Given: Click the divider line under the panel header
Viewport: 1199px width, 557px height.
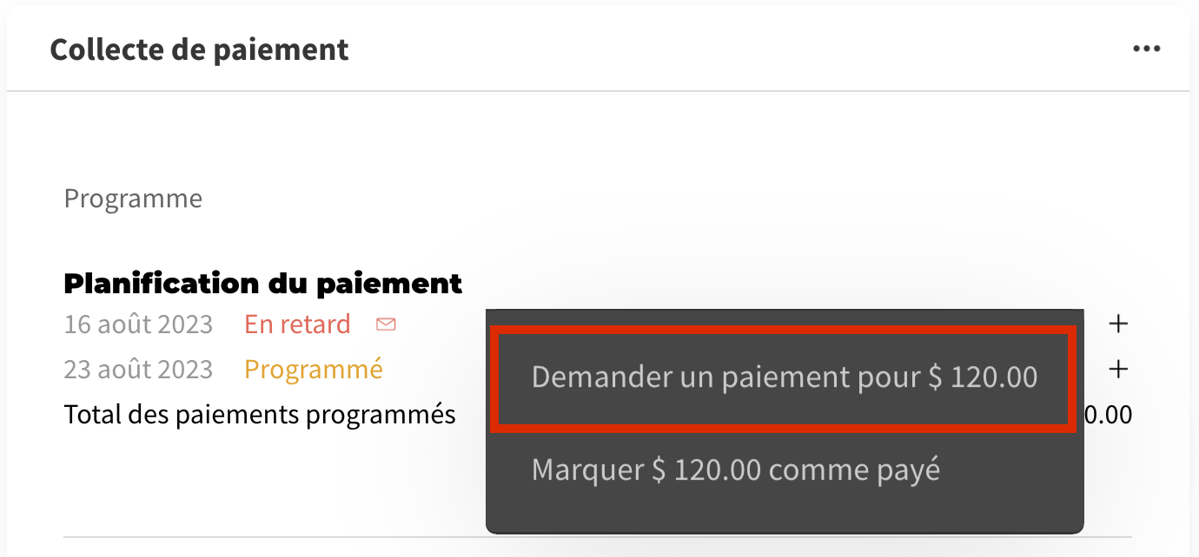Looking at the screenshot, I should pos(598,91).
